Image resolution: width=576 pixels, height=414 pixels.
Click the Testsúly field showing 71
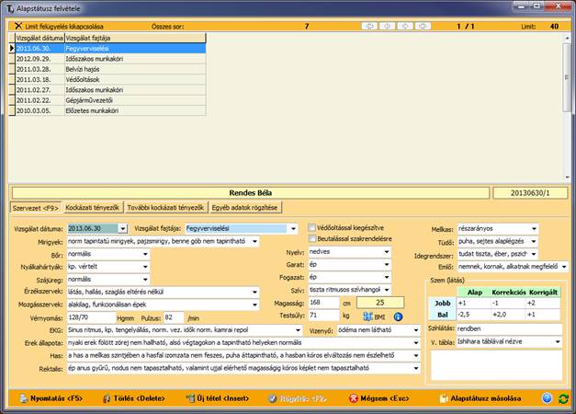pyautogui.click(x=323, y=316)
